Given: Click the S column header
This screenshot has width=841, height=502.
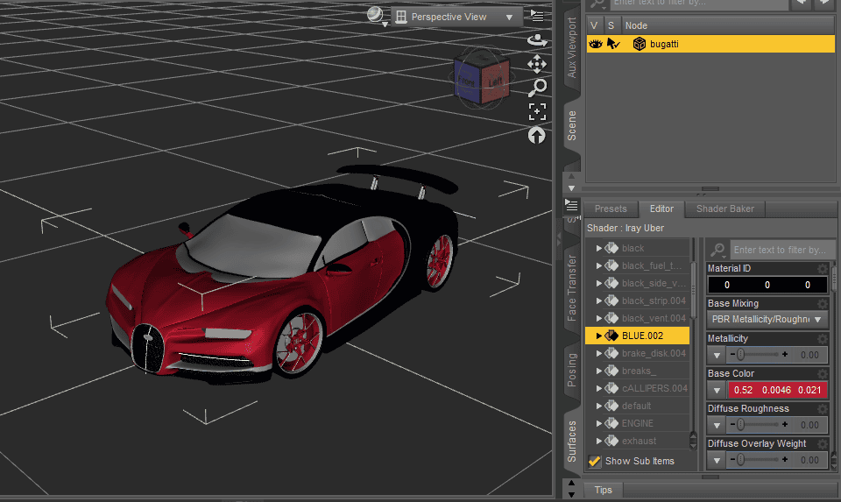Looking at the screenshot, I should [x=611, y=25].
